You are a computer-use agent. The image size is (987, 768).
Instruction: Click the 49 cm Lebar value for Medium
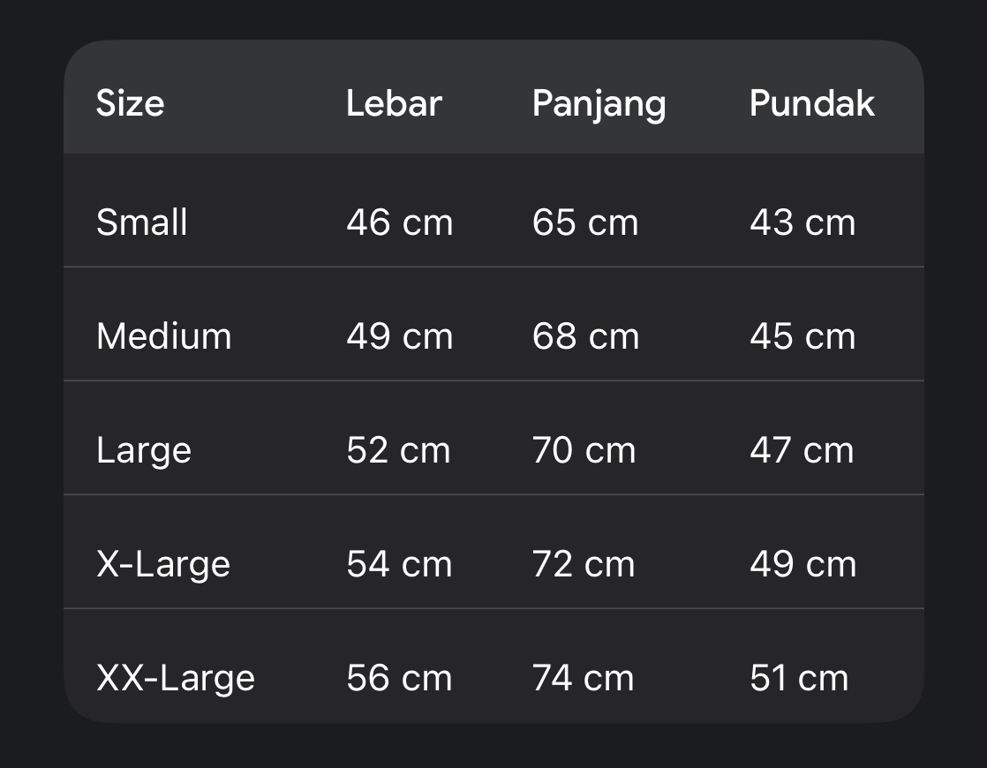click(399, 336)
